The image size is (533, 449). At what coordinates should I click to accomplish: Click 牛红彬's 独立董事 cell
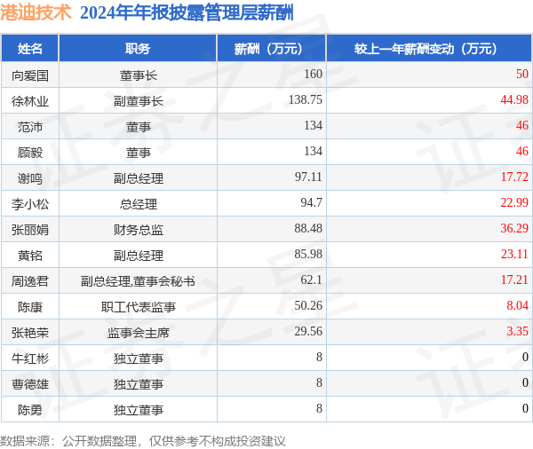[138, 358]
